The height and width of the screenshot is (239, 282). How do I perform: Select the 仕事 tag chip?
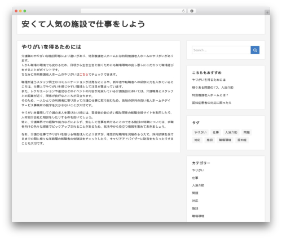[x=215, y=132]
